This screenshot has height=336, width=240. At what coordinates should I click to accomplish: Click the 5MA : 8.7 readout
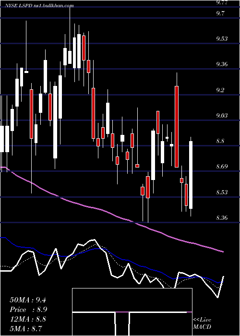[26, 328]
